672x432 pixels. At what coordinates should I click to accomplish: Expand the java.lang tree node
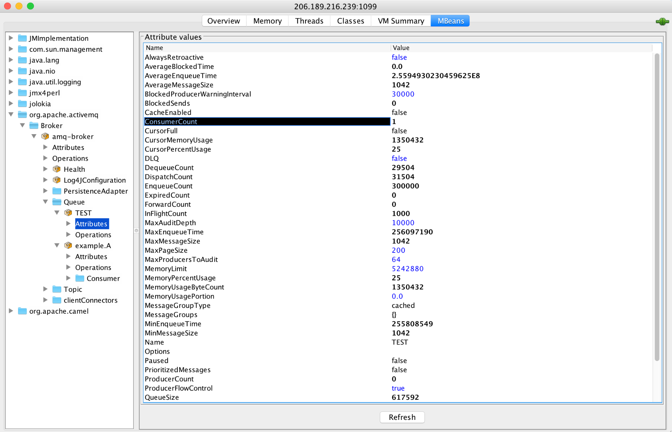(11, 60)
